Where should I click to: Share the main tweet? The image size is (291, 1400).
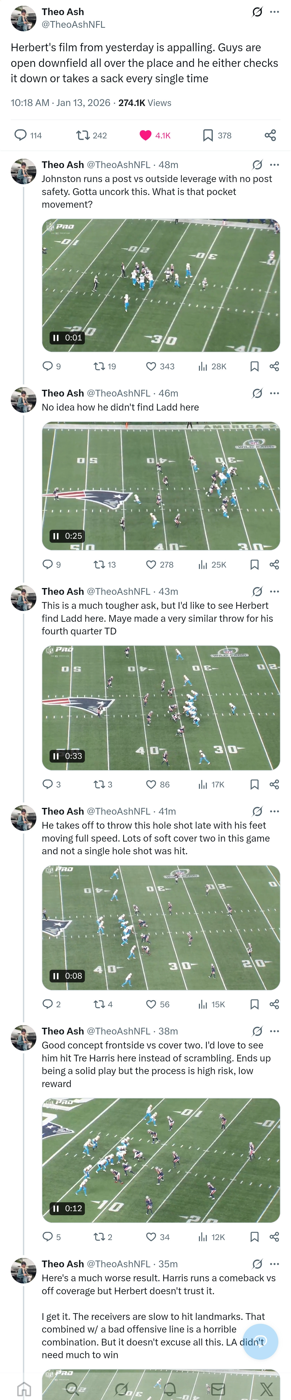(x=270, y=135)
